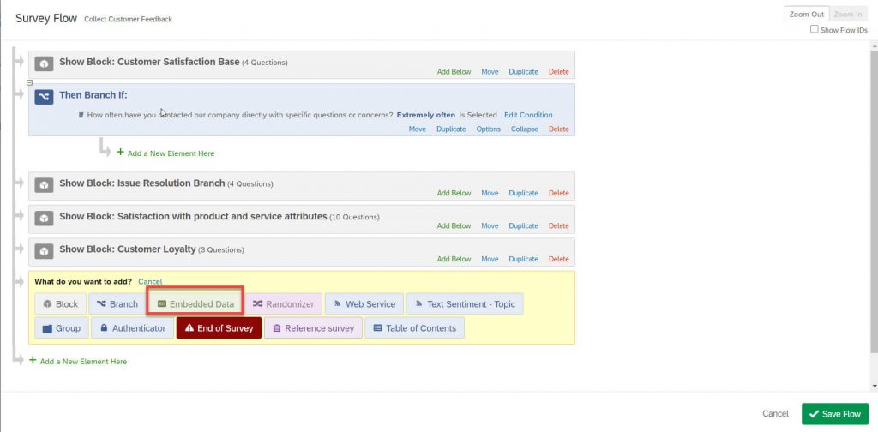Click the Customer Satisfaction Base block cube icon
Viewport: 878px width, 432px height.
[x=45, y=63]
